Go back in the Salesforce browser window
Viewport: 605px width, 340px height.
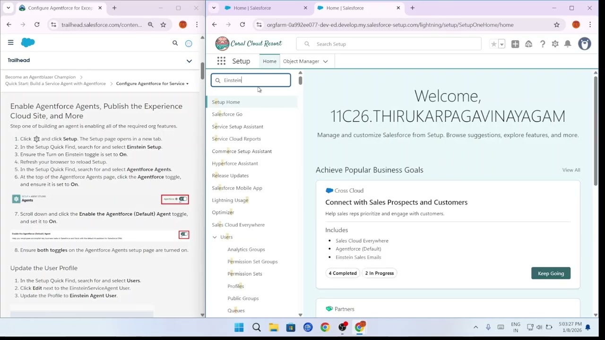coord(214,25)
